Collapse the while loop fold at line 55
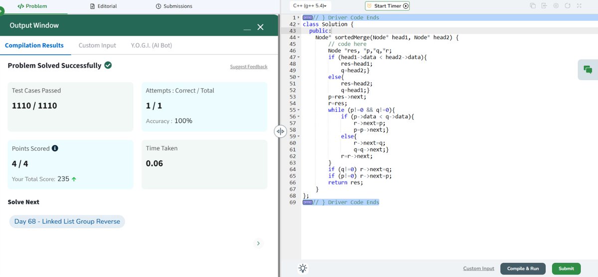 click(x=299, y=110)
